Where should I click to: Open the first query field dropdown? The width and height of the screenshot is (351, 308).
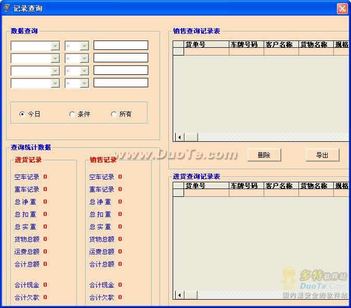tap(56, 46)
